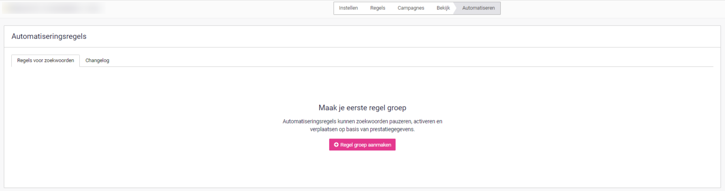This screenshot has width=725, height=191.
Task: Select the Automatiseren step
Action: click(x=478, y=8)
